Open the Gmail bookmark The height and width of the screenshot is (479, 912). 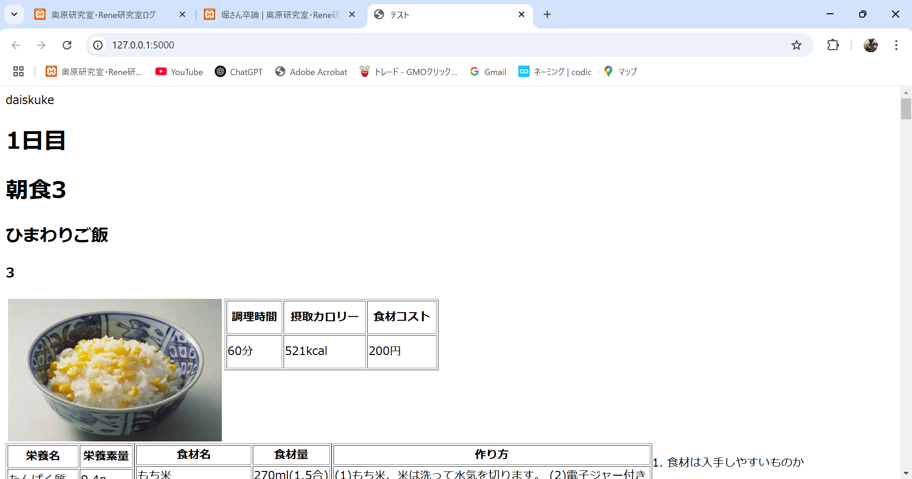487,72
